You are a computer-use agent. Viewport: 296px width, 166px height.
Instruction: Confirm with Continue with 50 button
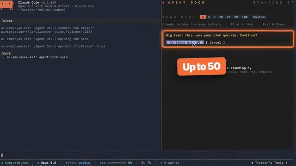pos(185,42)
